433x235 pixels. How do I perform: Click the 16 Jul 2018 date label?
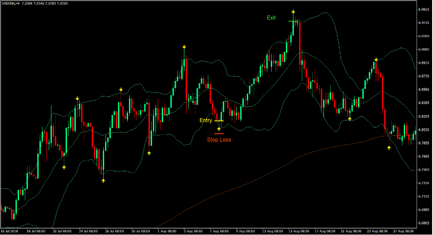coord(10,231)
